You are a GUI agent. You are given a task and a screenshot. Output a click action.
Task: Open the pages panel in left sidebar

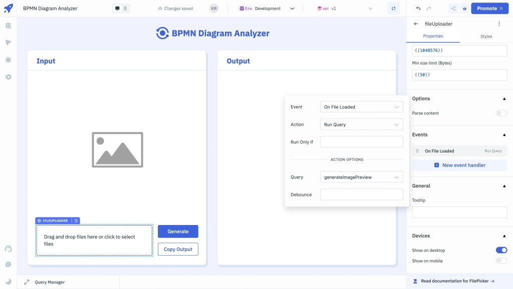click(8, 25)
